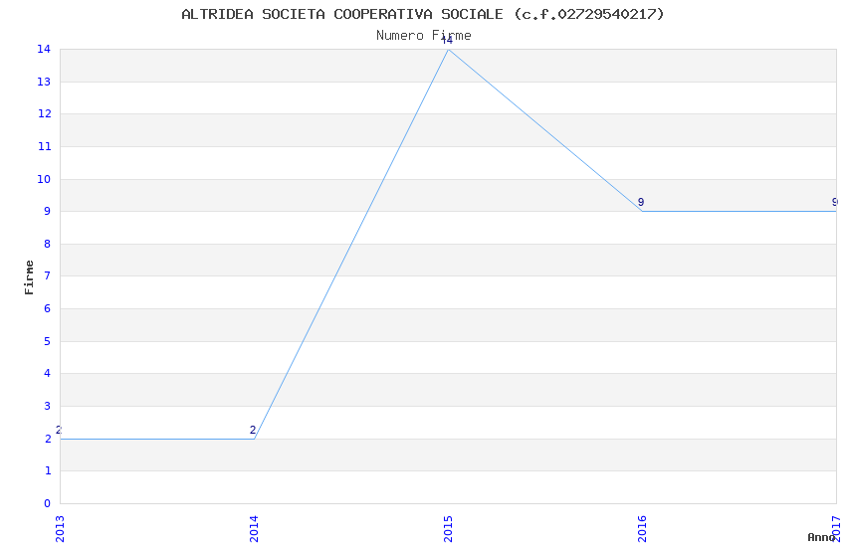Screen dimensions: 846x547
Task: Click the y-axis value 14
Action: point(44,49)
